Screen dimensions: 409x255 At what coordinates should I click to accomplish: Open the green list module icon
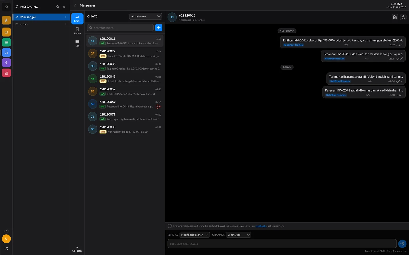tap(6, 42)
